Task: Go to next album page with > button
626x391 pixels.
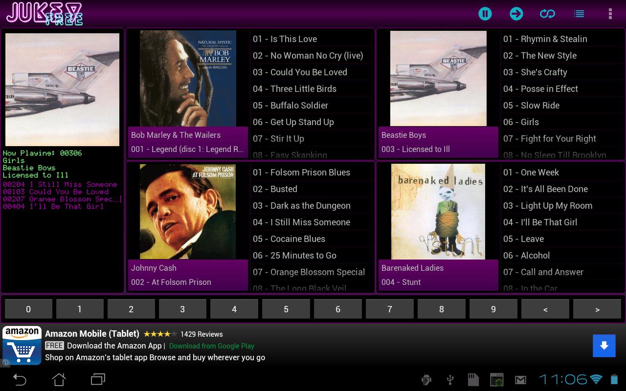Action: point(597,309)
